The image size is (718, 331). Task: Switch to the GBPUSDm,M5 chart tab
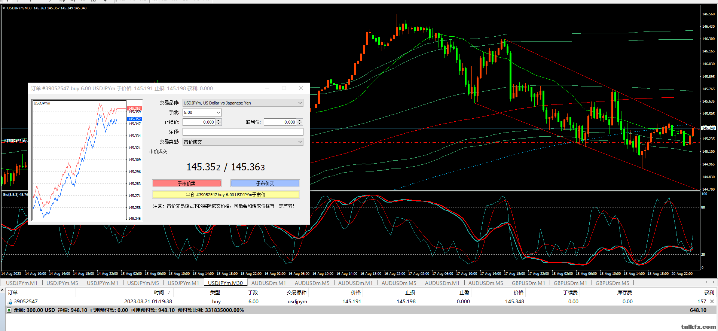tap(612, 283)
